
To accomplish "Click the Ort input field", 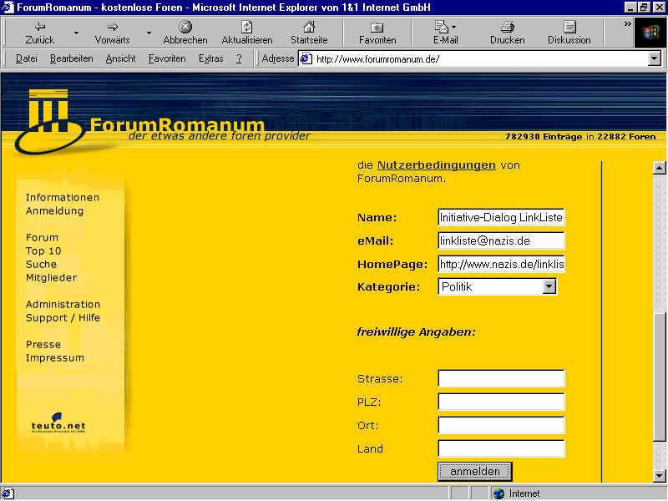I will [501, 425].
